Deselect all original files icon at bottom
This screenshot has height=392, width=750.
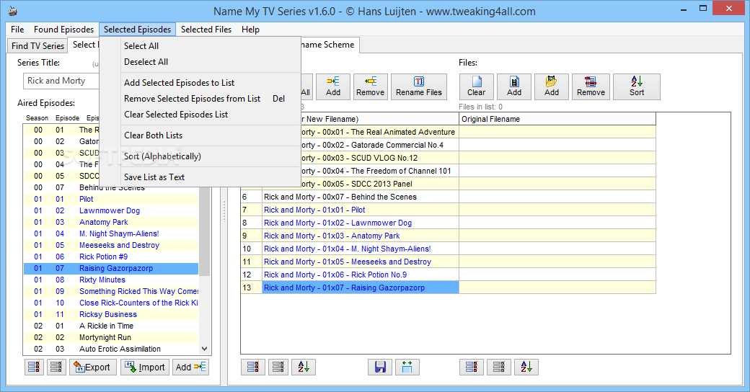499,367
